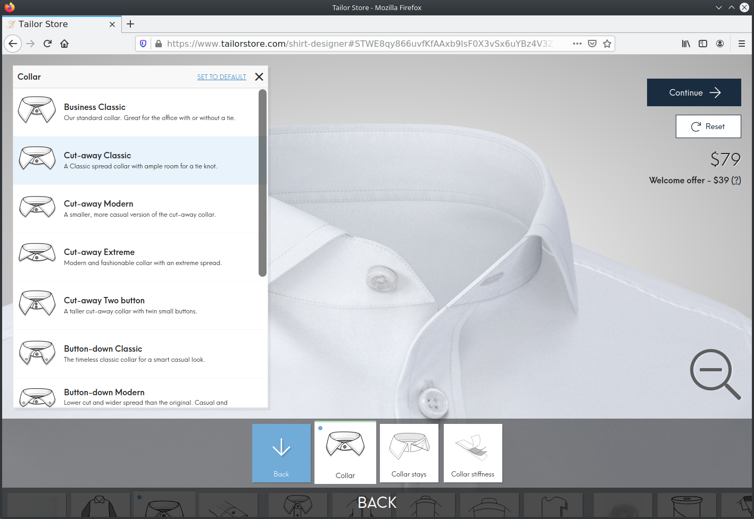Open the page actions ellipsis menu
The height and width of the screenshot is (519, 754).
(x=577, y=44)
